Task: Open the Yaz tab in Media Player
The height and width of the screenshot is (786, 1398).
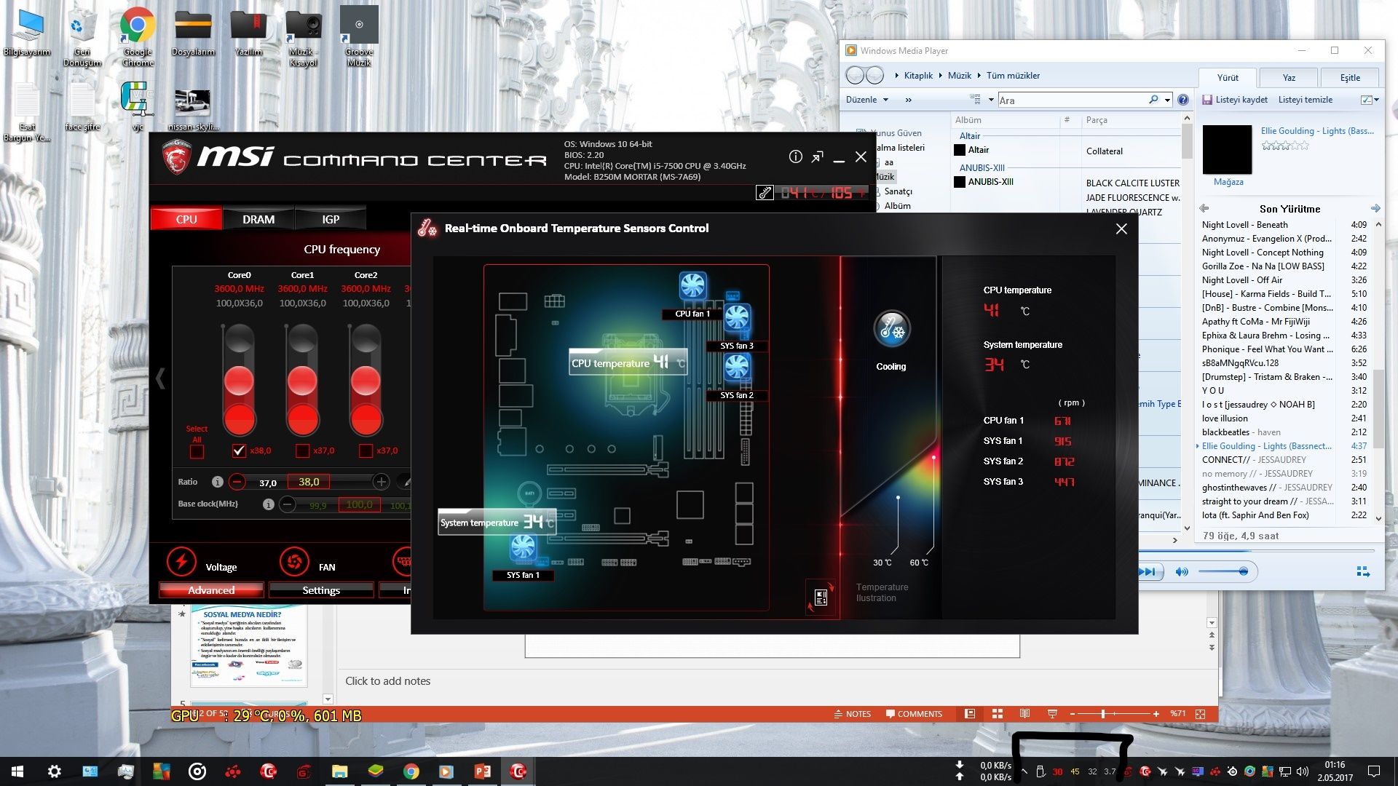Action: pos(1289,78)
